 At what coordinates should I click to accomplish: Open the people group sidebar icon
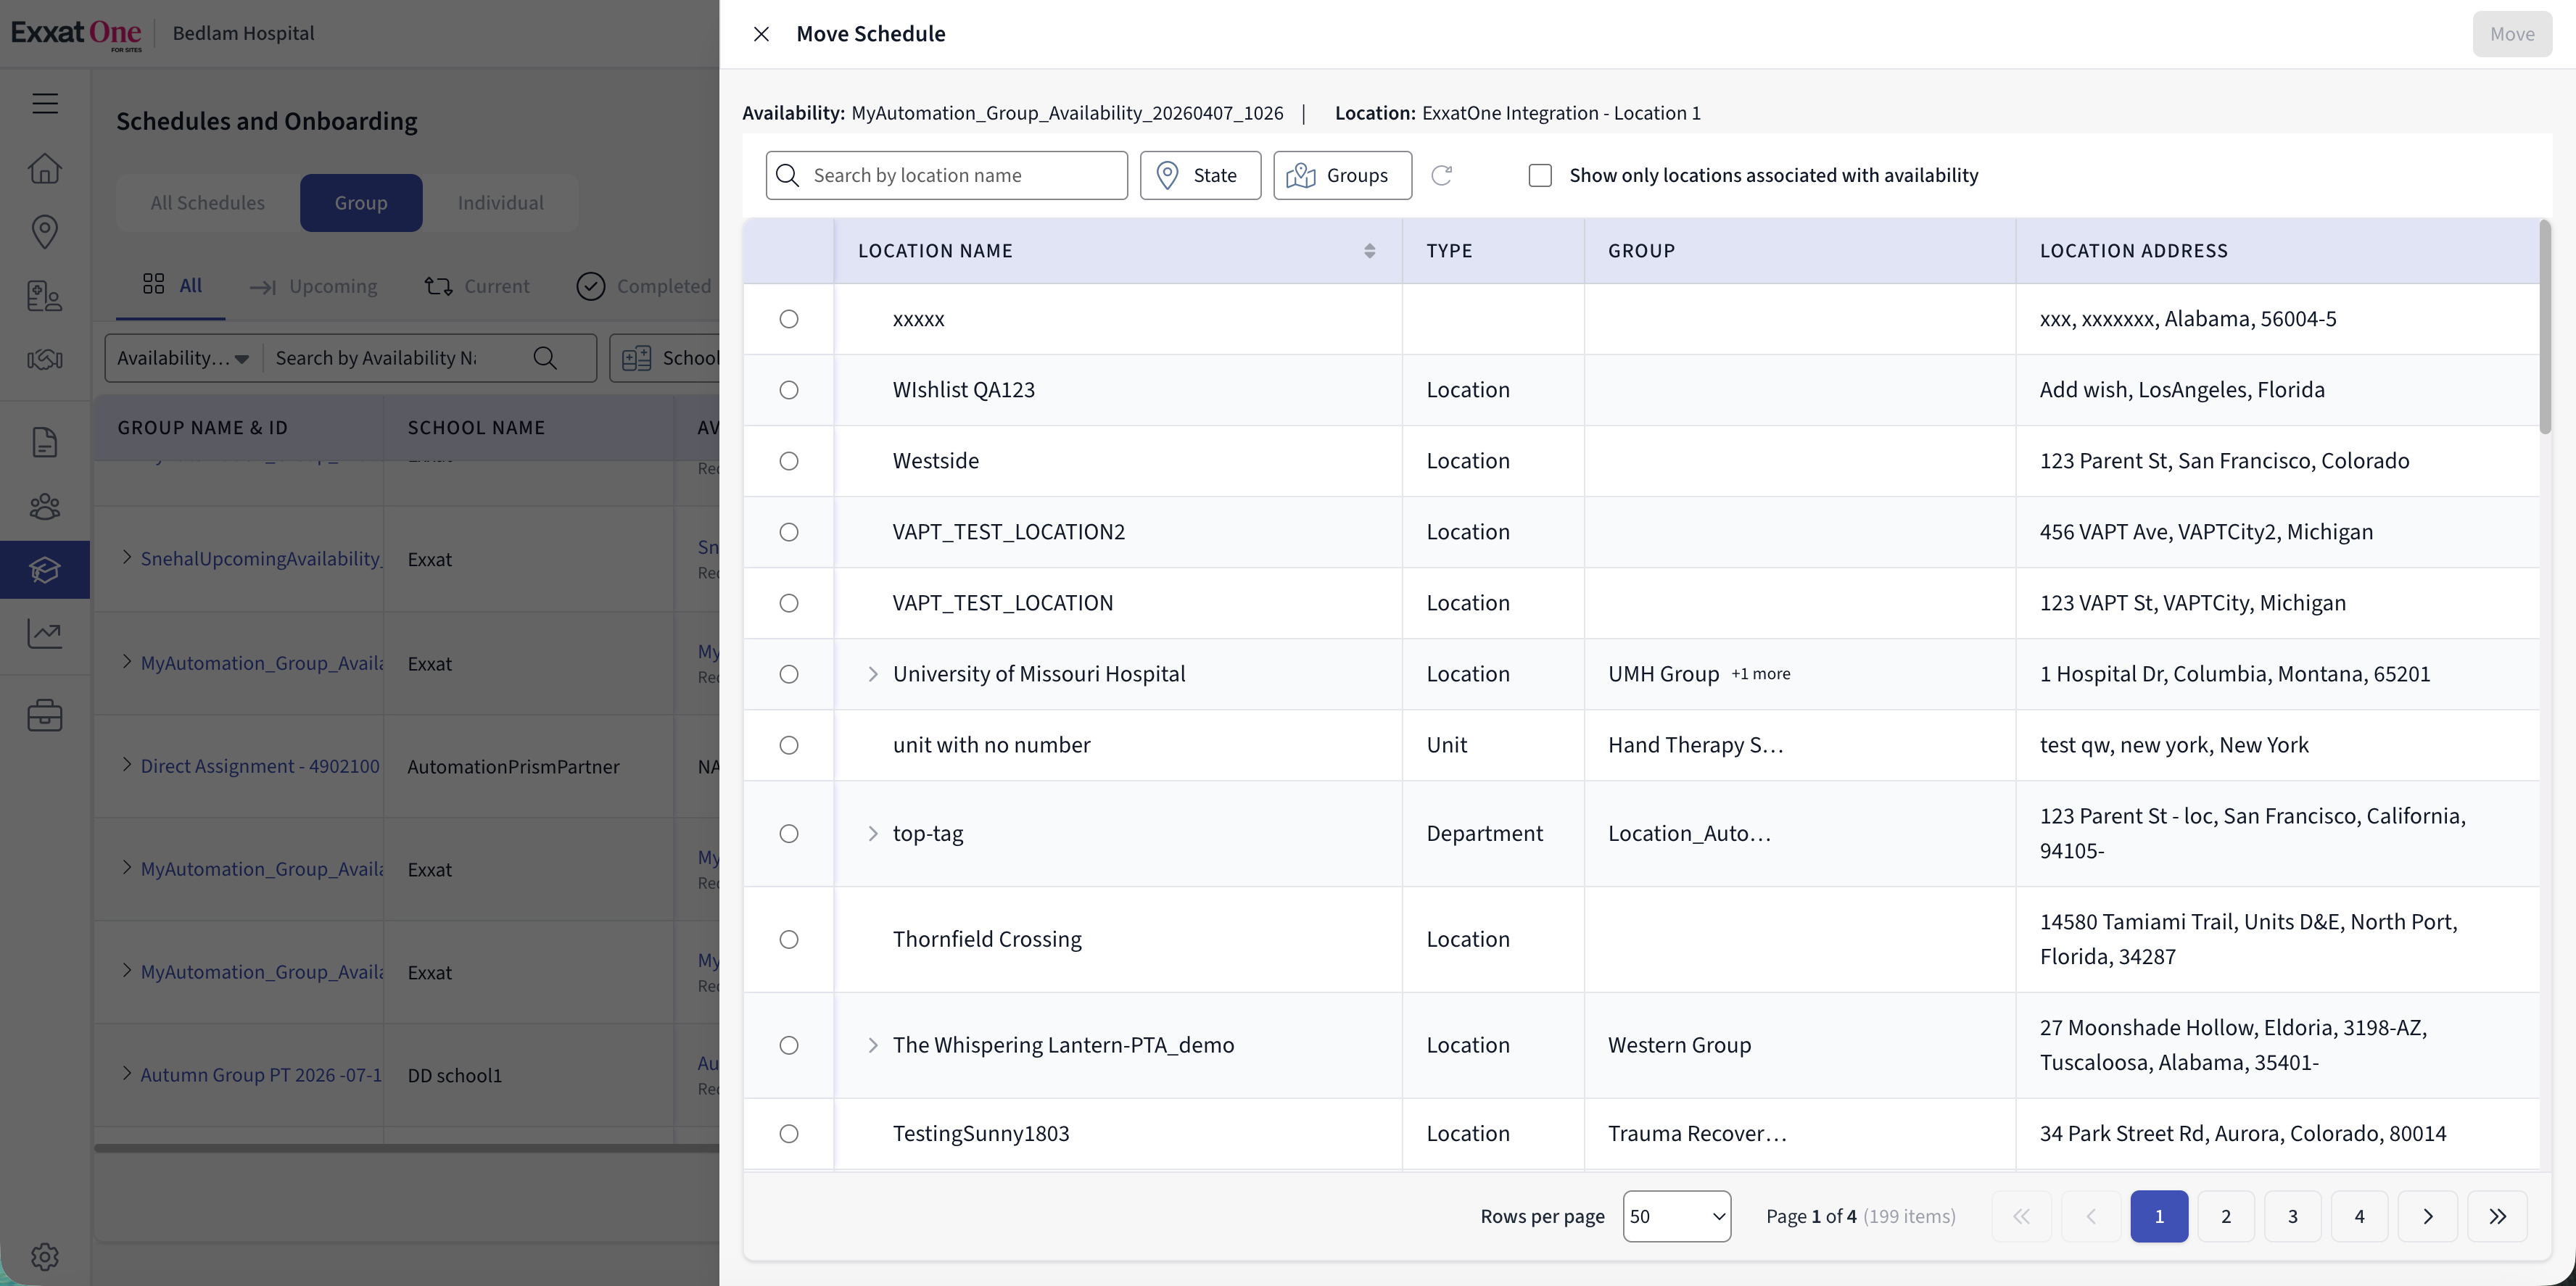[x=45, y=507]
